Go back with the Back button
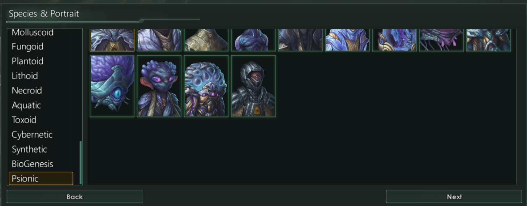Viewport: 527px width, 206px height. click(74, 197)
